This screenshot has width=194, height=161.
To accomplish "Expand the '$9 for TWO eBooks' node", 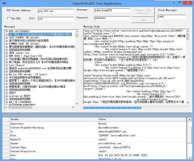I will click(7, 74).
